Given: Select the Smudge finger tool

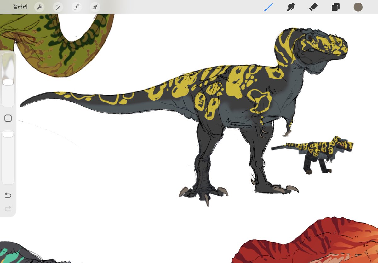Looking at the screenshot, I should coord(291,7).
